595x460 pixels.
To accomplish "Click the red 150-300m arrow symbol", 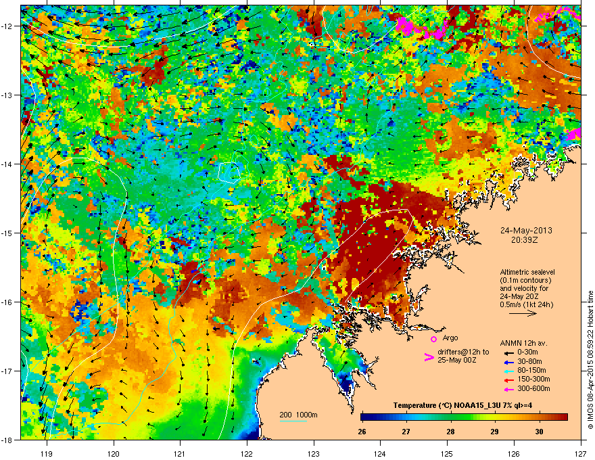I will [509, 380].
